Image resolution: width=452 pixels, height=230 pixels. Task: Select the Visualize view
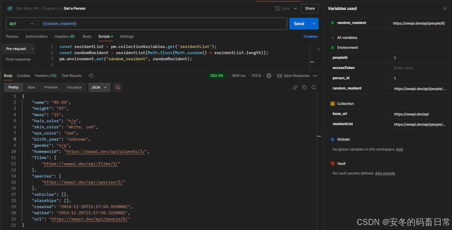[74, 87]
